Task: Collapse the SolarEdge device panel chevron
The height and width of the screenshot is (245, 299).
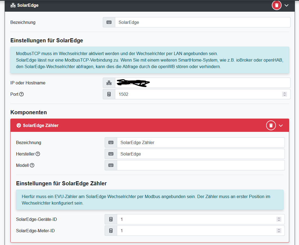Action: (286, 5)
